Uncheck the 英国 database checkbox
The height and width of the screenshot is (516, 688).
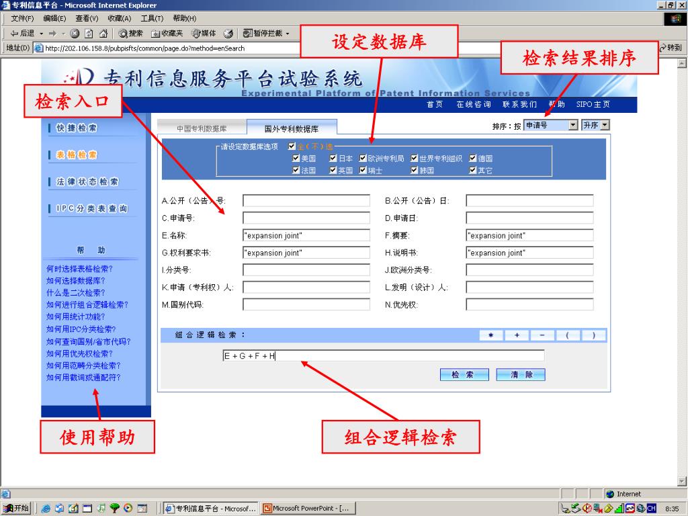[333, 170]
